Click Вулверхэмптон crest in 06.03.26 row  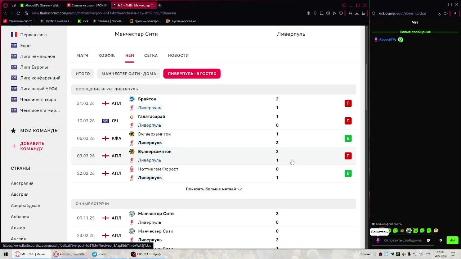pyautogui.click(x=132, y=134)
